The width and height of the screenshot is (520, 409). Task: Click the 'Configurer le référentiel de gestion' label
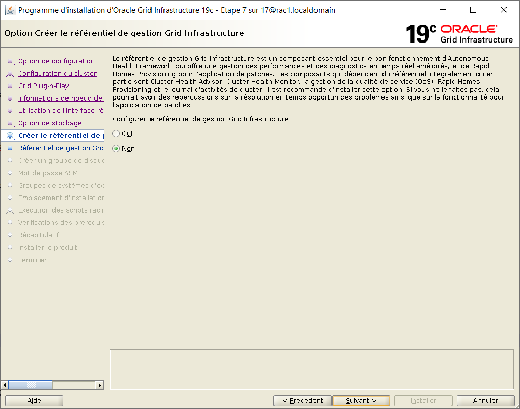click(x=200, y=119)
